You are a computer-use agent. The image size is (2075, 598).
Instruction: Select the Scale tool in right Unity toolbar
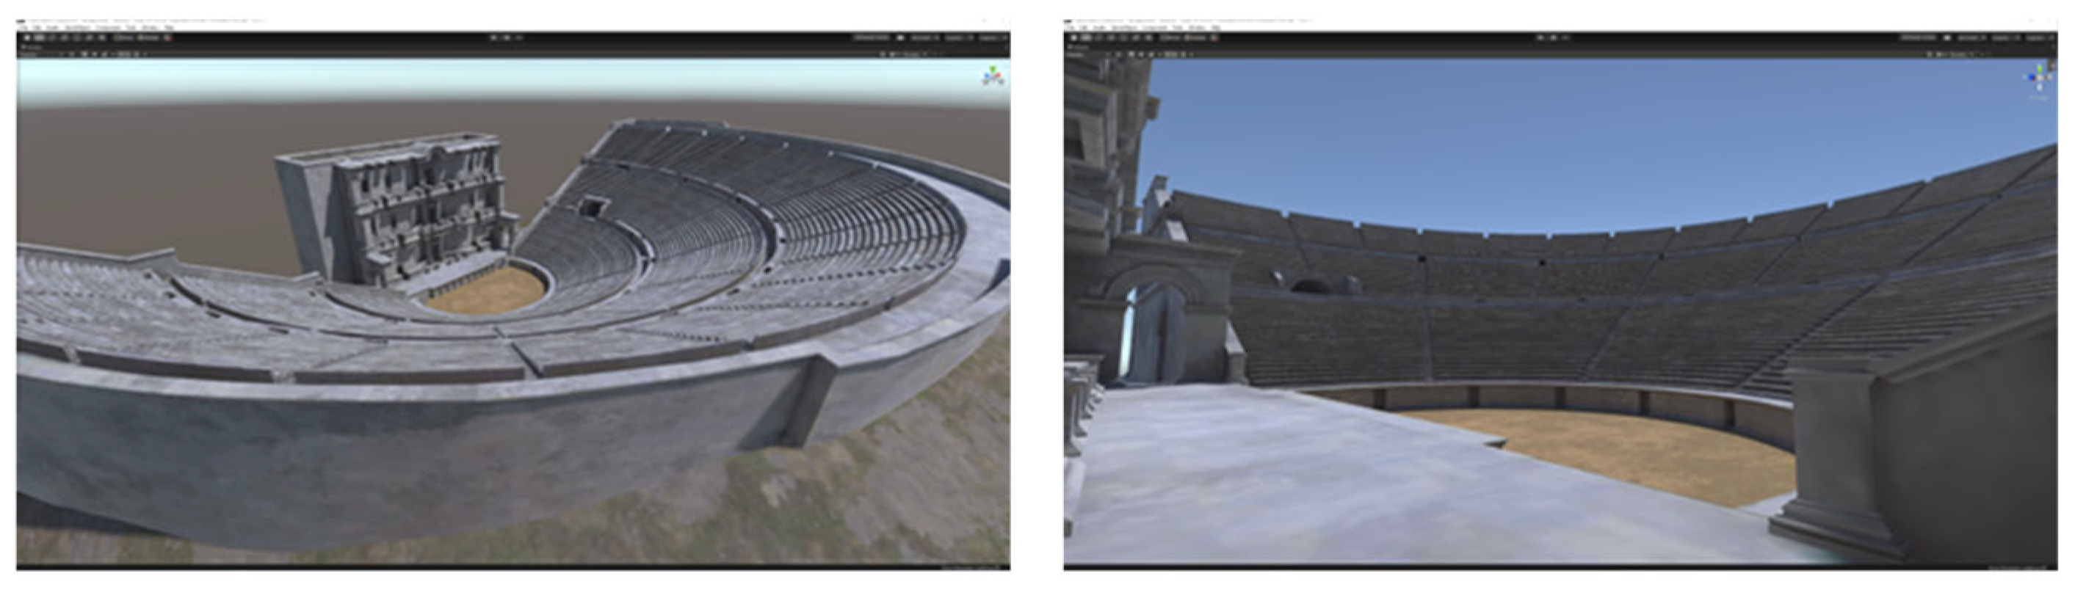[x=1113, y=38]
